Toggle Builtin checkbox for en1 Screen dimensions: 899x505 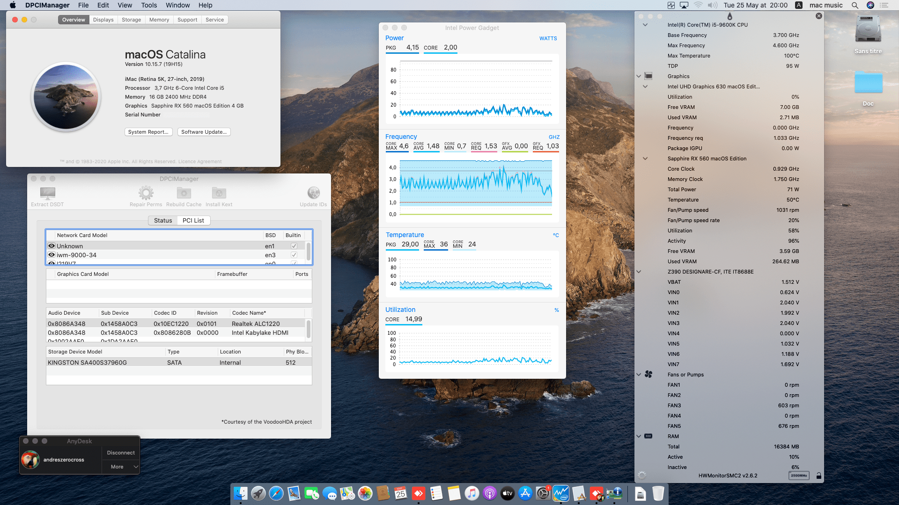[x=294, y=246]
